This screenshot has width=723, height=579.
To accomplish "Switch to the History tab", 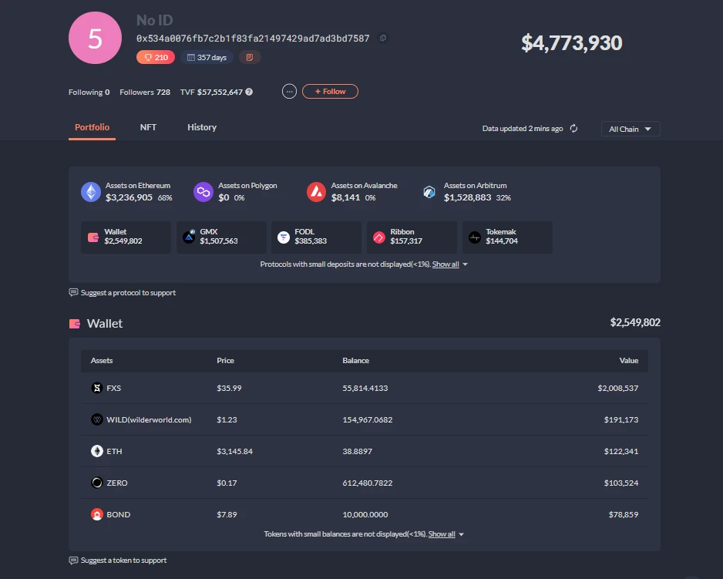I will click(x=202, y=127).
